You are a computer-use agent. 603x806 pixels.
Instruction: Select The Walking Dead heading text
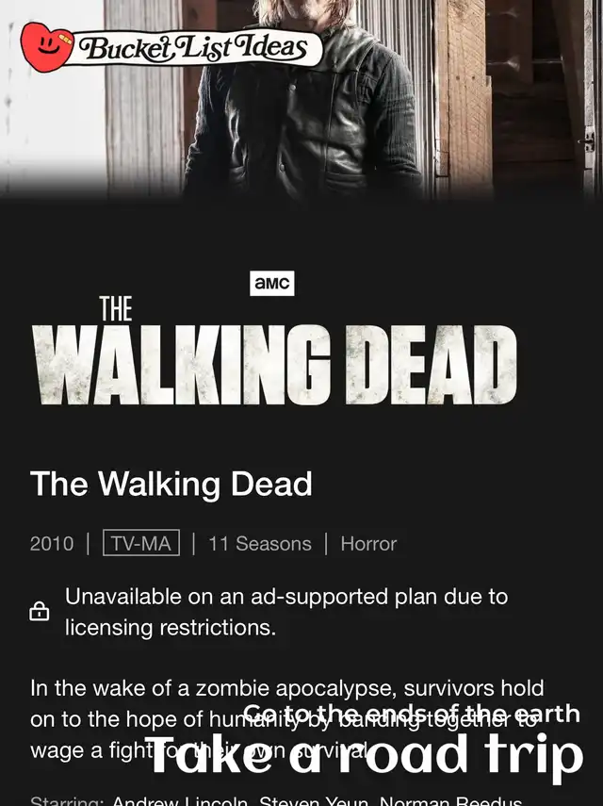point(171,484)
